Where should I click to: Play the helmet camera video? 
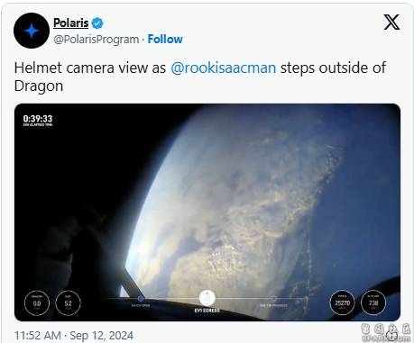[x=207, y=212]
